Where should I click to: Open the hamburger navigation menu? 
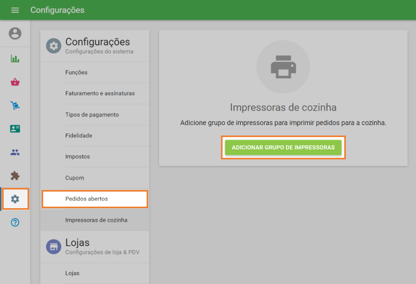click(x=15, y=10)
